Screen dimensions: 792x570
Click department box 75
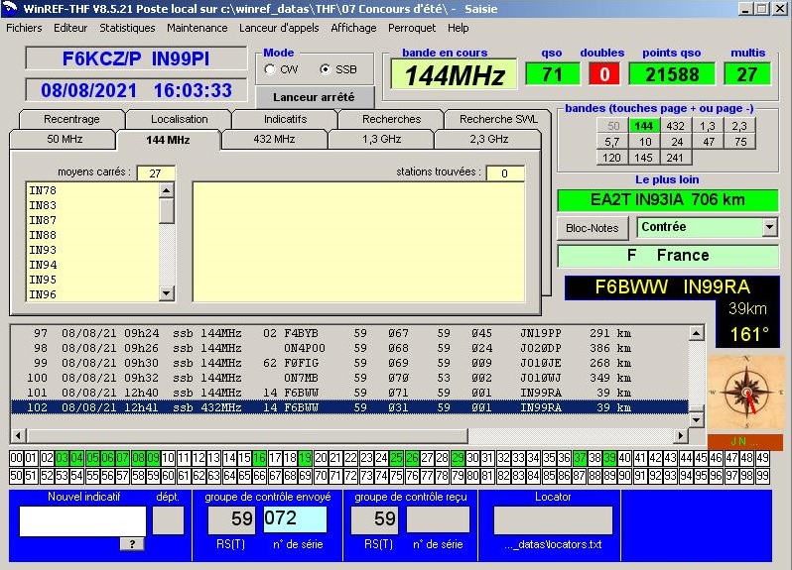tap(397, 476)
